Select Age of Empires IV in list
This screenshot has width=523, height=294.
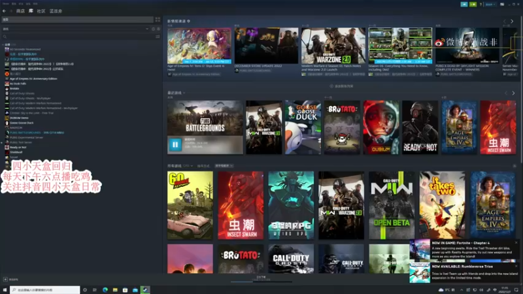(33, 78)
